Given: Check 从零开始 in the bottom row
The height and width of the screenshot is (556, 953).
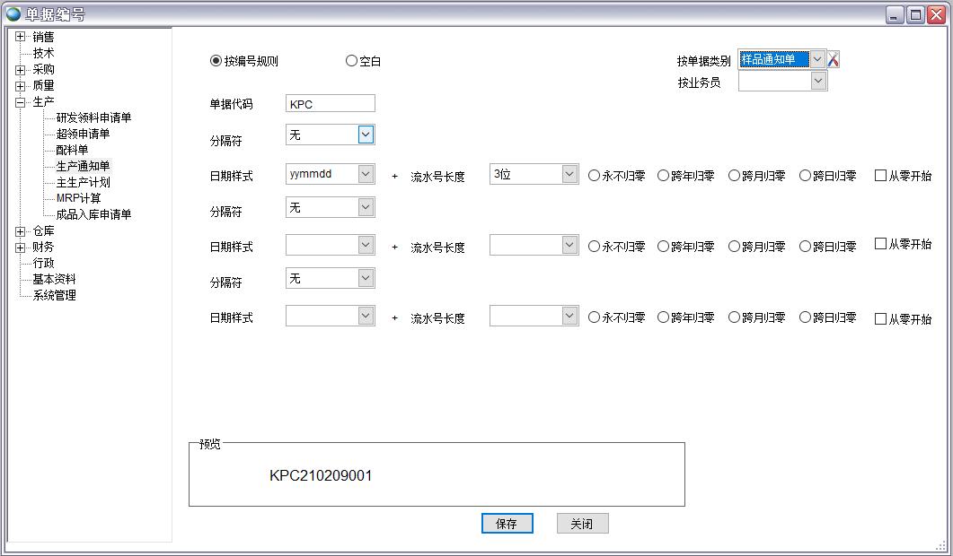Looking at the screenshot, I should pyautogui.click(x=879, y=316).
